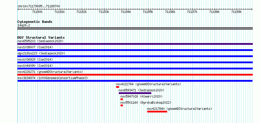The width and height of the screenshot is (261, 123).
Task: Click the 71185k ruler tick label
Action: point(148,12)
